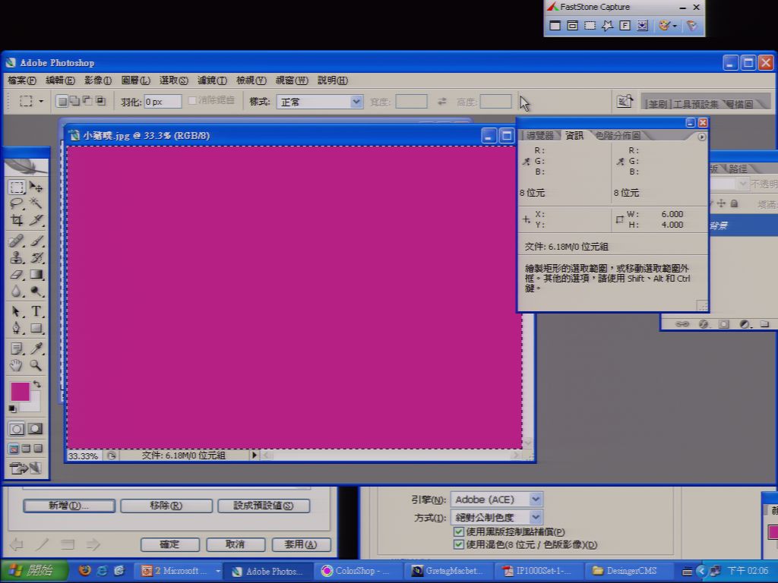Select the Zoom magnifier tool
This screenshot has height=583, width=778.
pos(36,365)
